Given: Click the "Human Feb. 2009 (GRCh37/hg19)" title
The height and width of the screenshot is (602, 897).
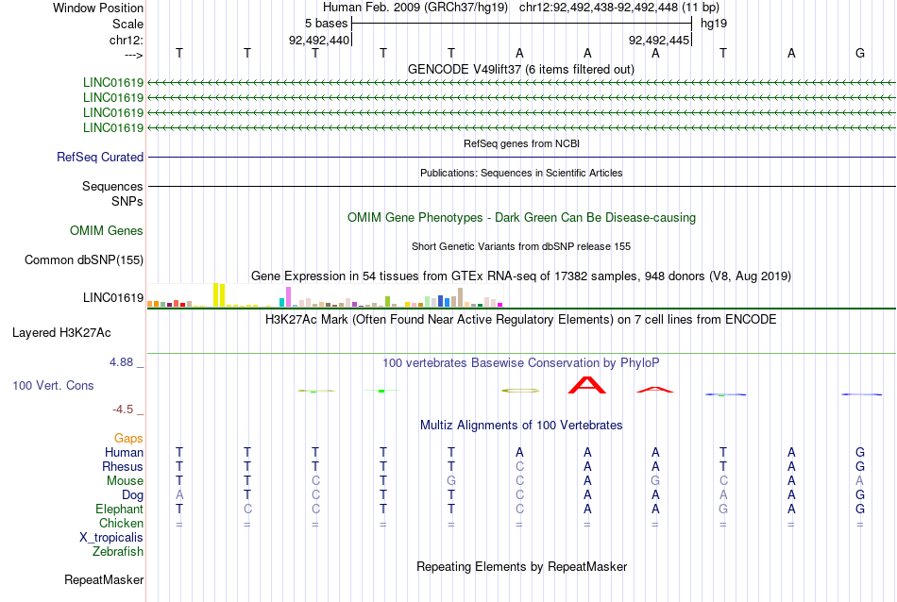Looking at the screenshot, I should (x=415, y=8).
